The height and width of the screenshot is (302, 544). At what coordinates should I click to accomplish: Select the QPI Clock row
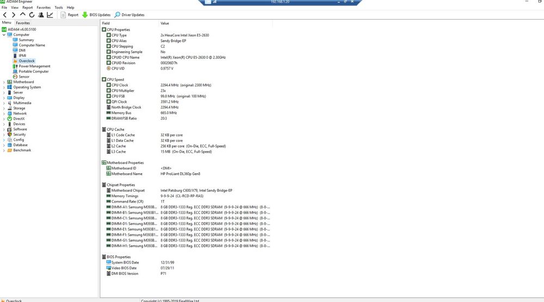coord(187,102)
